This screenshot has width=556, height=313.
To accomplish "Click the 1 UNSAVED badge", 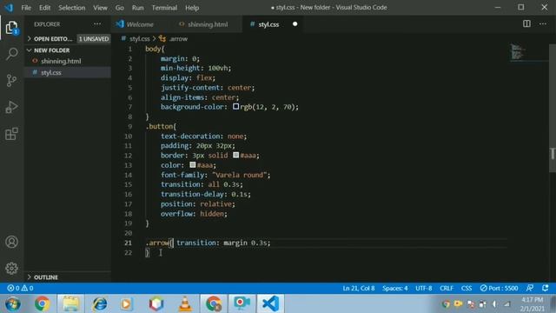I will point(94,38).
